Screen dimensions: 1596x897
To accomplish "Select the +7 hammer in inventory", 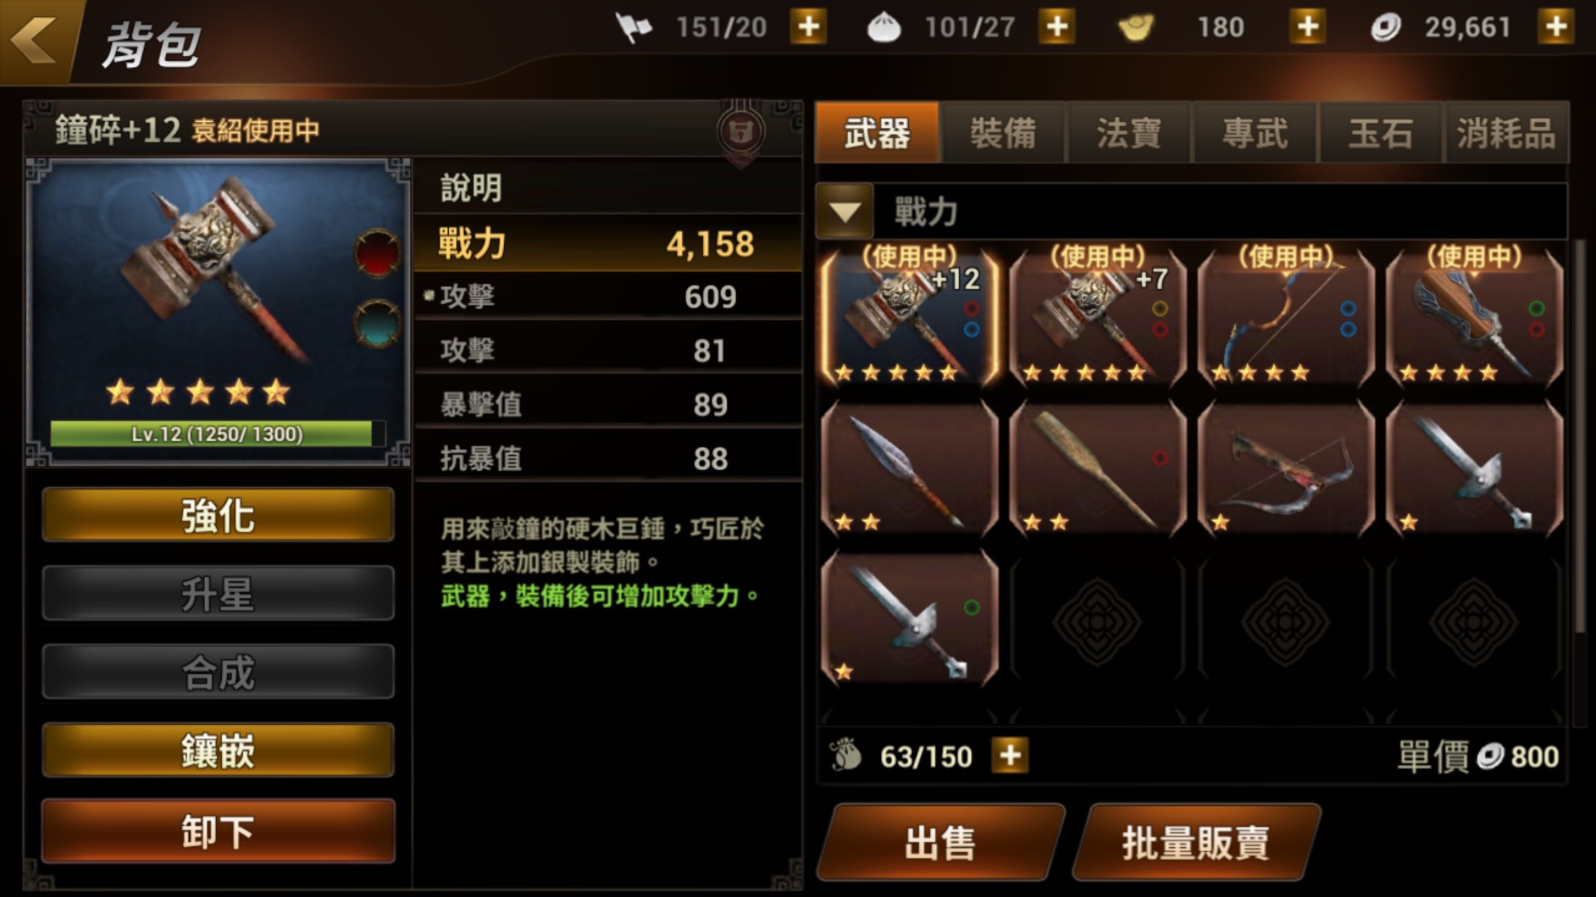I will 1098,316.
